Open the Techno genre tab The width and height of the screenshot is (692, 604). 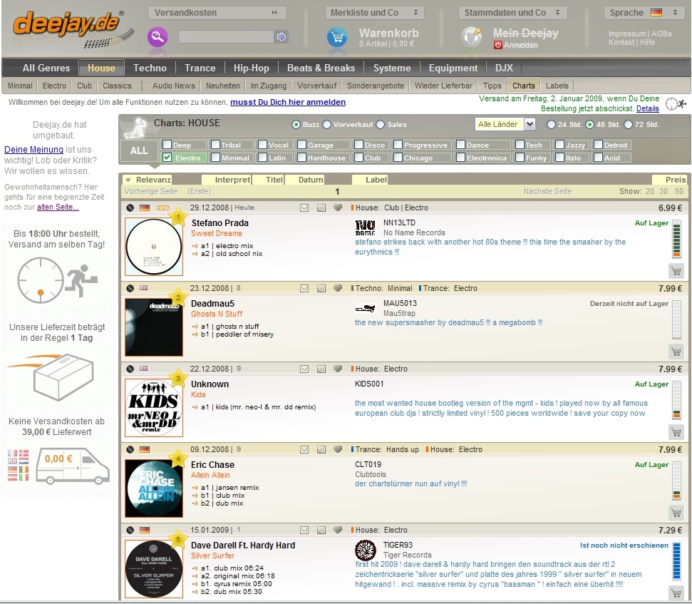coord(150,68)
